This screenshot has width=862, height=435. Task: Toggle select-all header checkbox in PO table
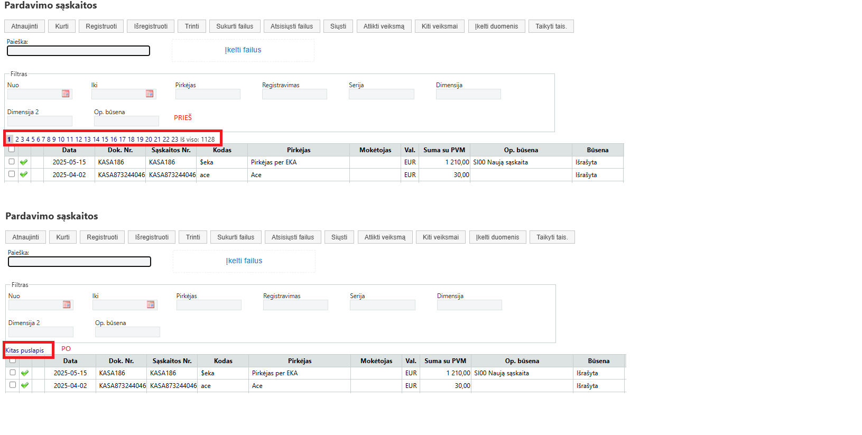click(13, 360)
